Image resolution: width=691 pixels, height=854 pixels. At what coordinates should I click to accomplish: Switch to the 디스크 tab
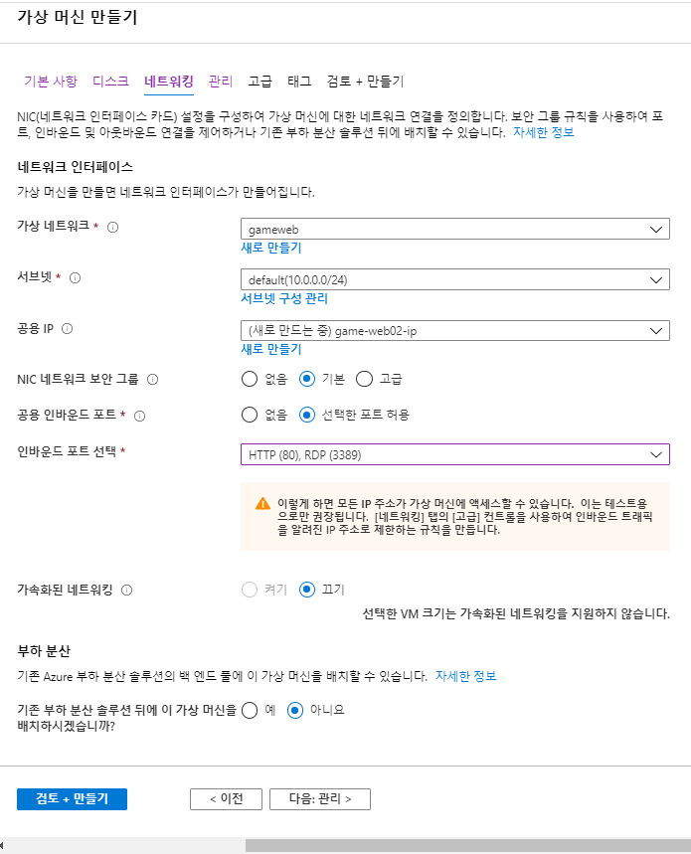tap(110, 82)
